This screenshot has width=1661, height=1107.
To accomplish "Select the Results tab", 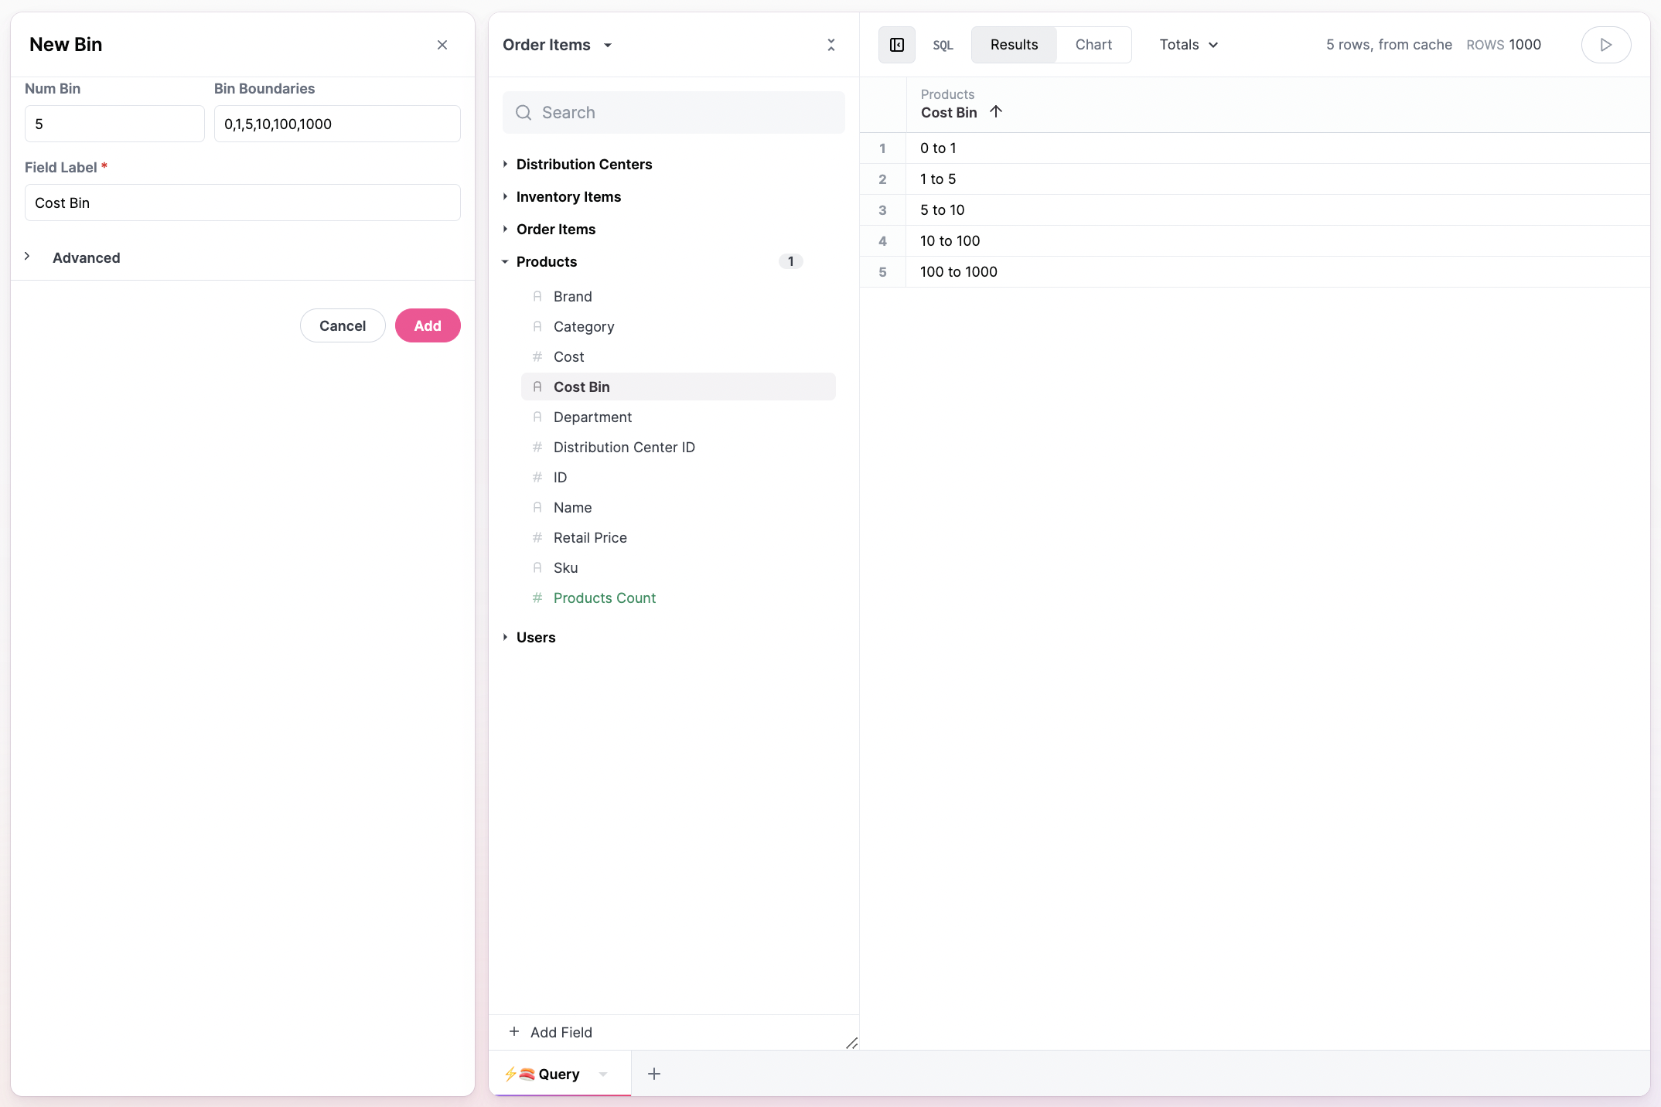I will 1014,45.
